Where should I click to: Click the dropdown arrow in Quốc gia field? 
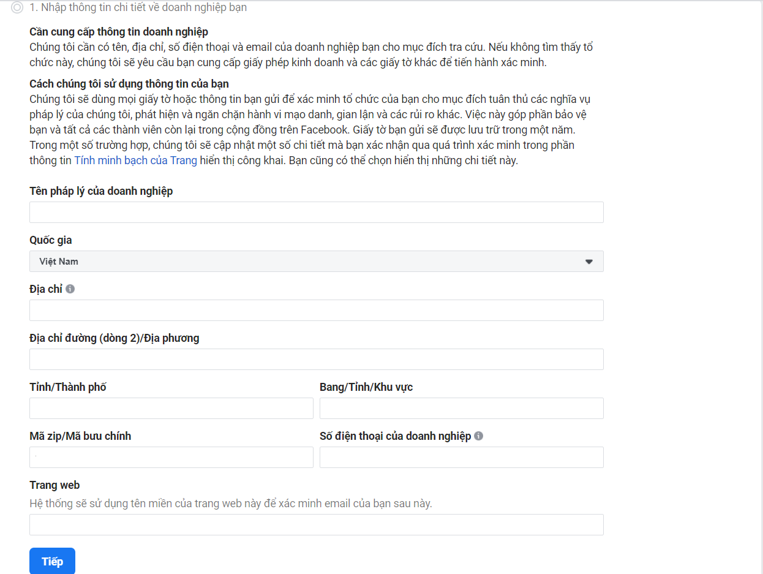(x=588, y=262)
